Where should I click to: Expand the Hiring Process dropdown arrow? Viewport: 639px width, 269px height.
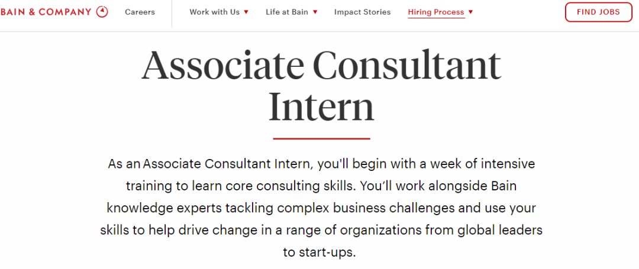point(471,12)
